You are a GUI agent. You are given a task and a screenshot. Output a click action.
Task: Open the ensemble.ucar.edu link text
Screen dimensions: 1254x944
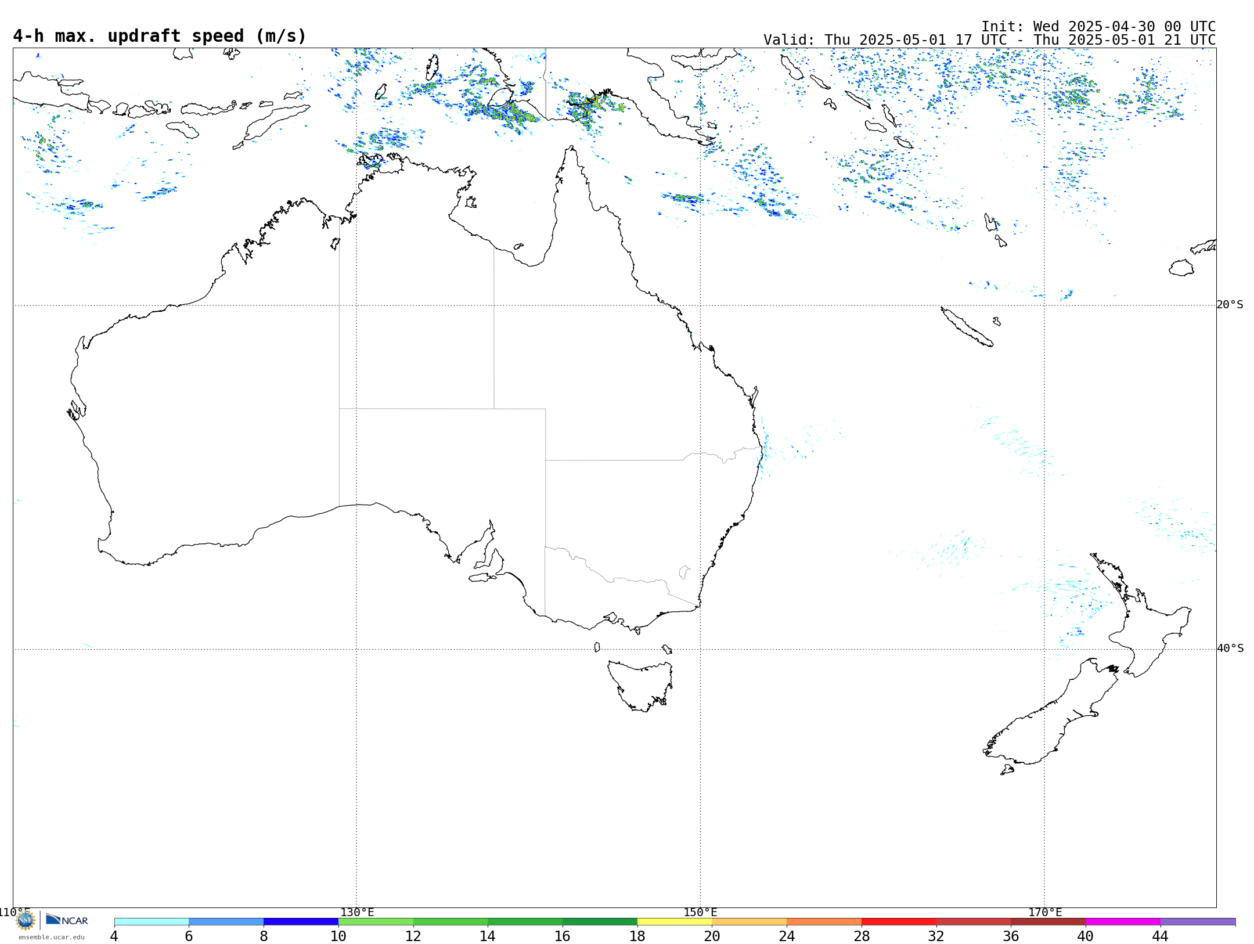51,937
